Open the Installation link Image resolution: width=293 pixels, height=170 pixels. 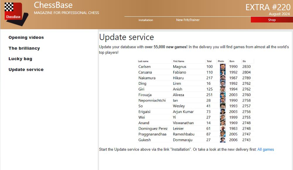click(x=145, y=20)
